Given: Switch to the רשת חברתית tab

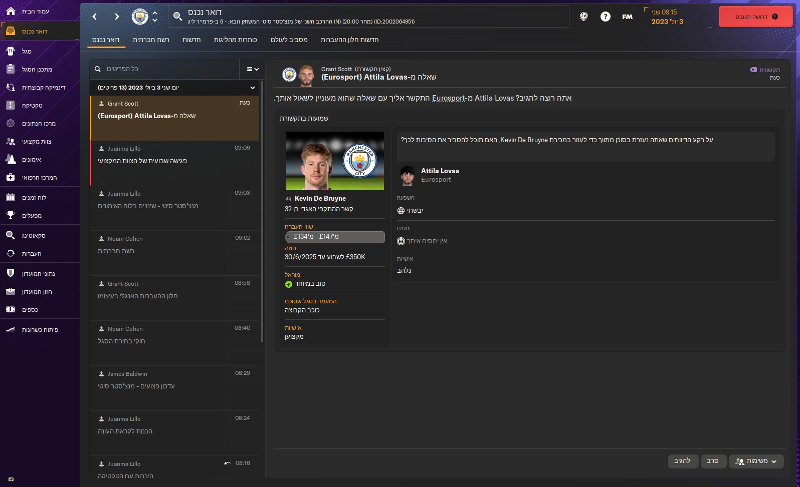Looking at the screenshot, I should coord(151,40).
